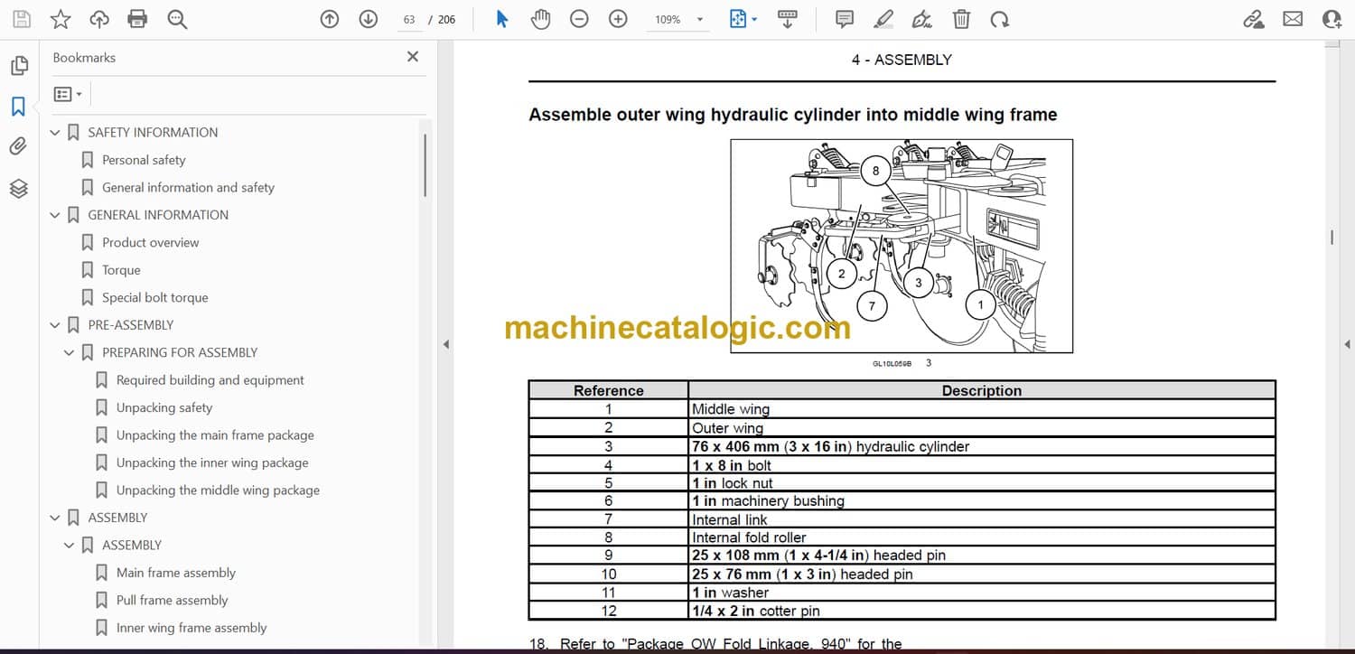Toggle the Layers panel in sidebar
1355x654 pixels.
18,188
